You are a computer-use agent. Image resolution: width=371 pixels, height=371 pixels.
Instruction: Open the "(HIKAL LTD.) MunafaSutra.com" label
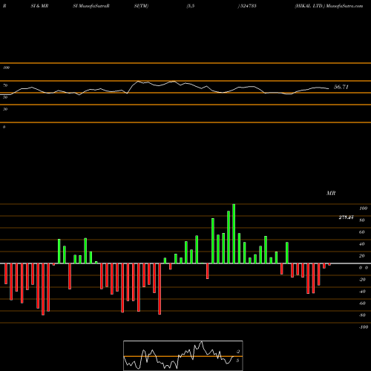(x=329, y=6)
